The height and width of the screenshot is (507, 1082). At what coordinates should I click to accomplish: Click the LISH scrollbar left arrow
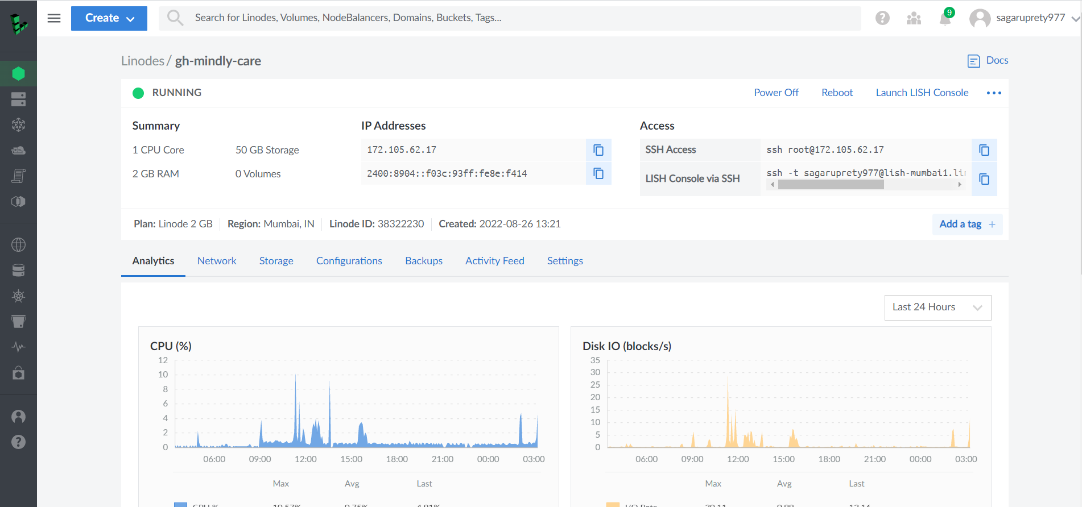tap(772, 185)
